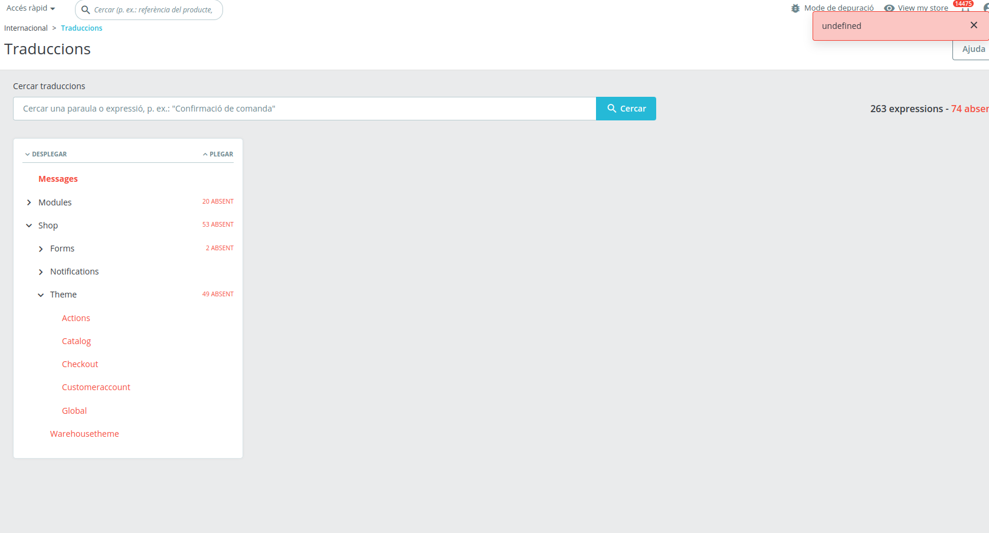Focus the product search field
989x533 pixels.
coord(153,10)
